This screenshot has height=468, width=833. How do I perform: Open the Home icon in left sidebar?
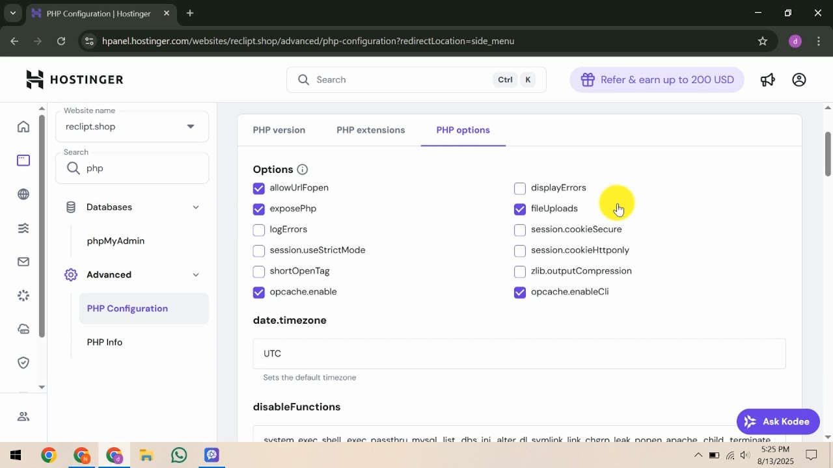23,127
